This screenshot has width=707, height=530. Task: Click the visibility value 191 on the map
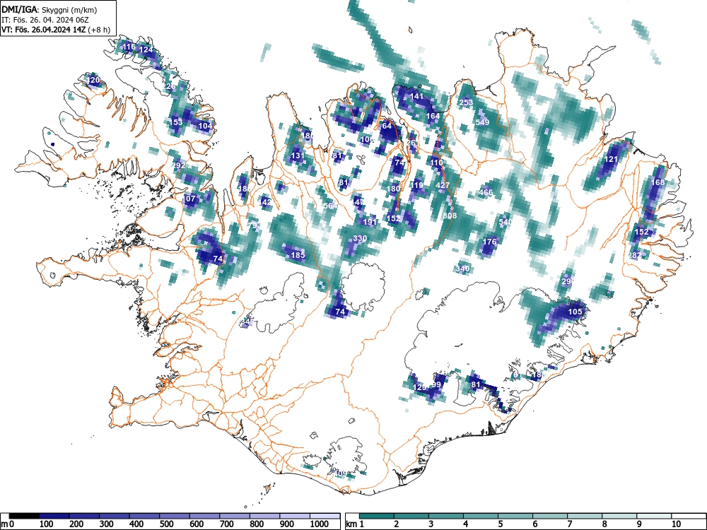coord(370,222)
